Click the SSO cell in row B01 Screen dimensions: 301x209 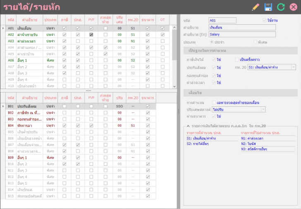click(x=119, y=106)
